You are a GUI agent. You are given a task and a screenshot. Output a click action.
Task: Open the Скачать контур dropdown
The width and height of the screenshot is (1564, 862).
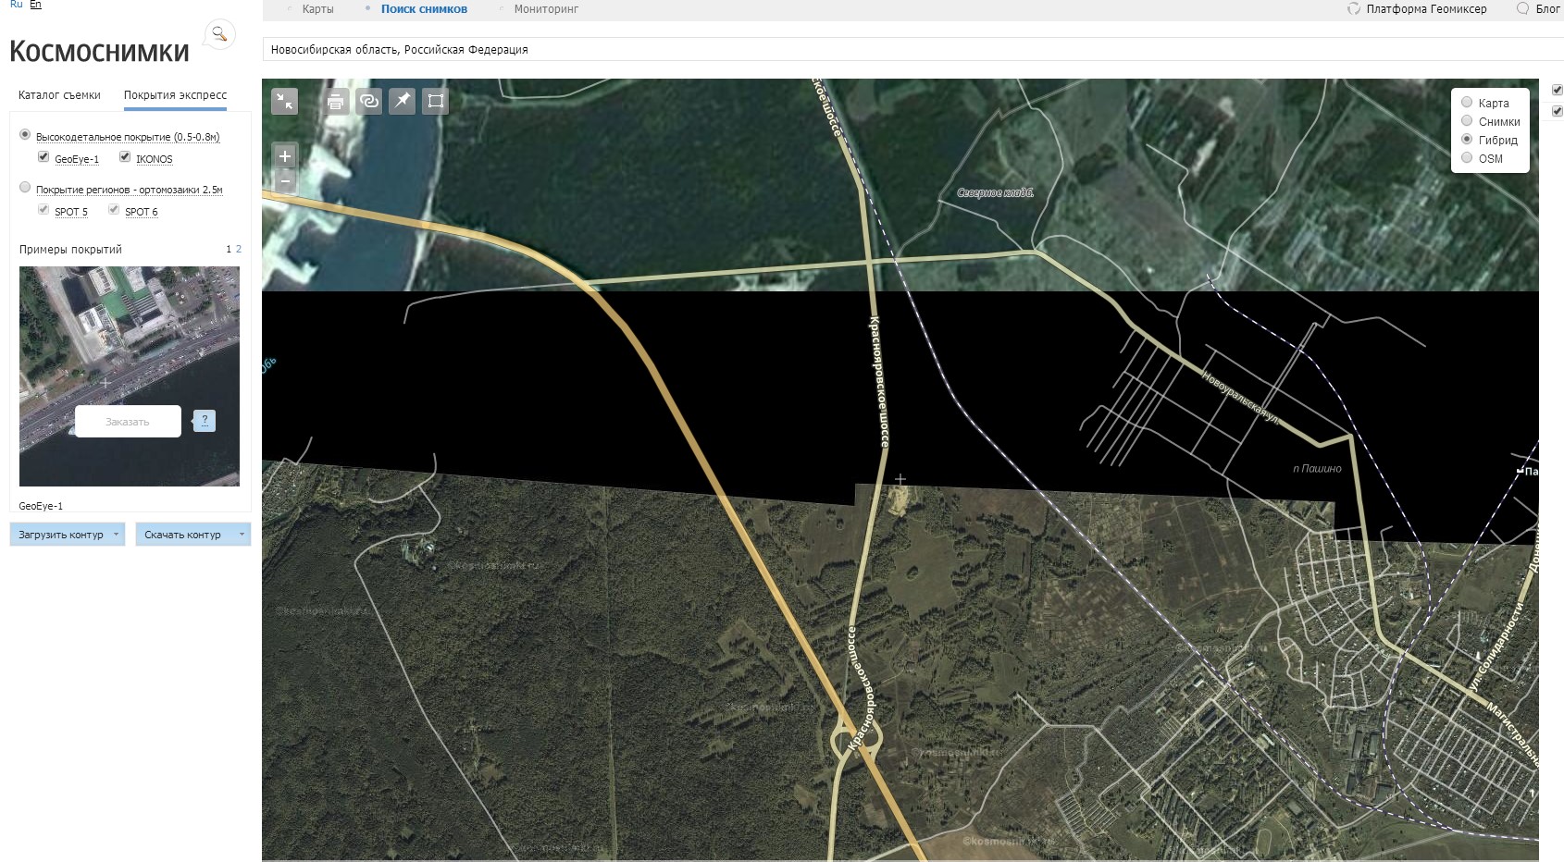tap(193, 535)
